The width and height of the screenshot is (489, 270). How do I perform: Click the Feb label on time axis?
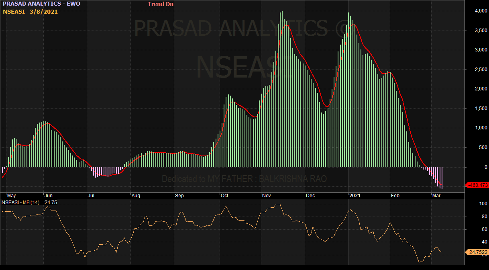[x=395, y=196]
